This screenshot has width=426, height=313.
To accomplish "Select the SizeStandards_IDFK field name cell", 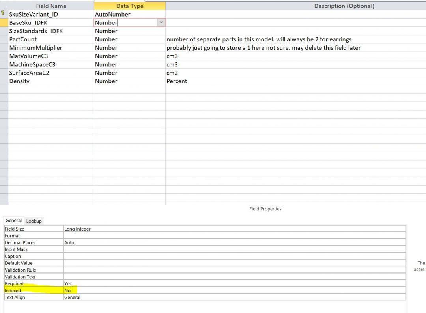I will pyautogui.click(x=51, y=31).
